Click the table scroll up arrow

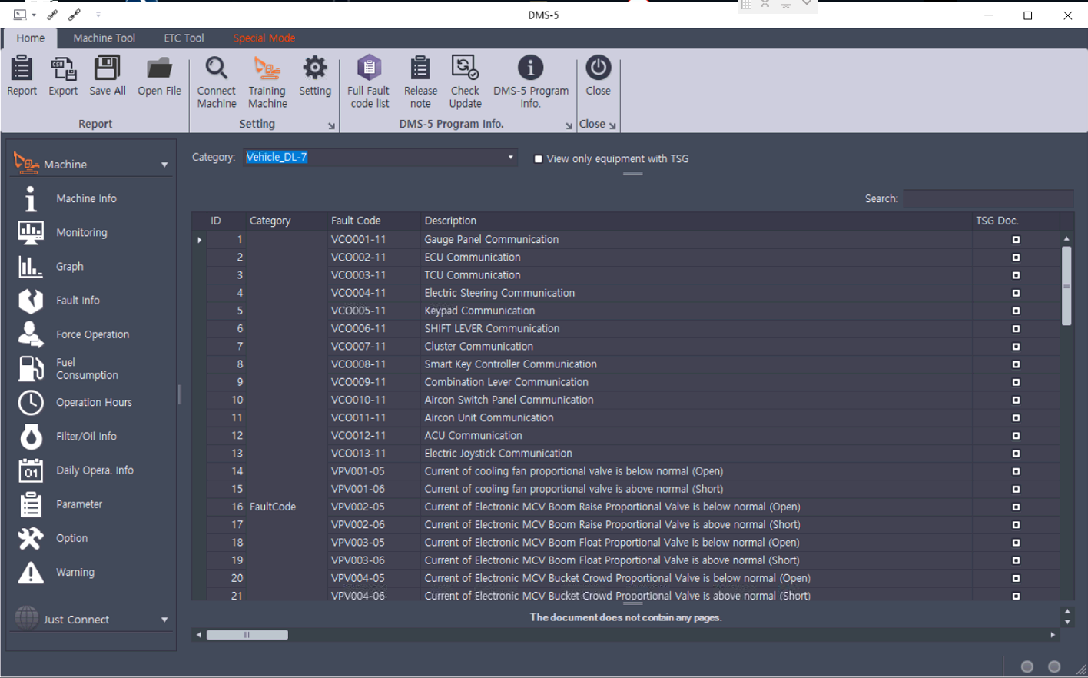(x=1066, y=239)
